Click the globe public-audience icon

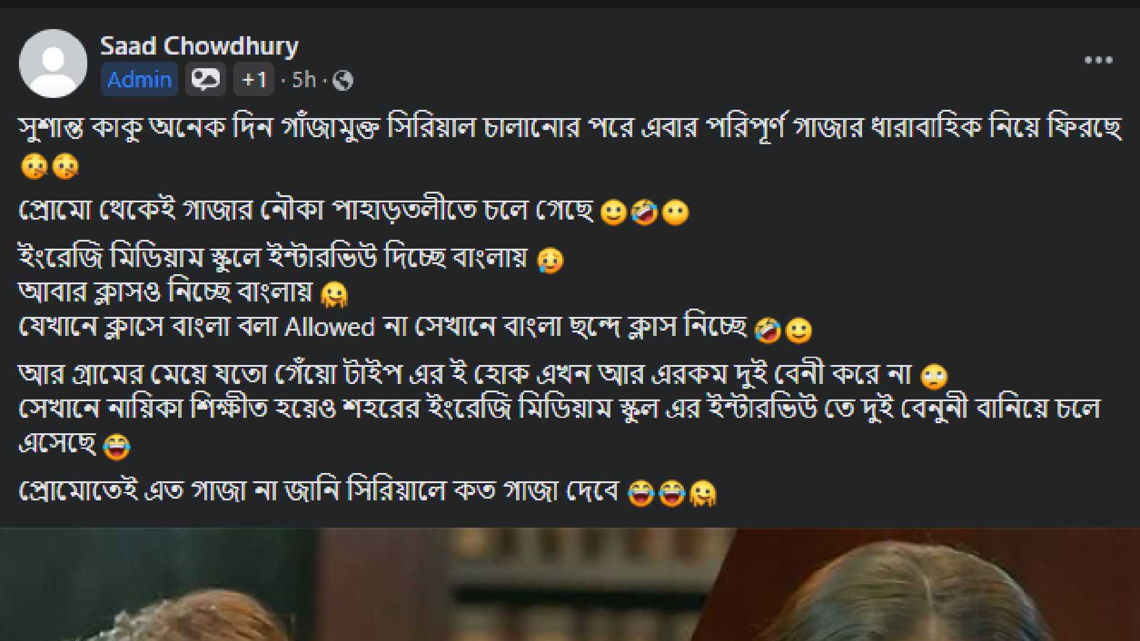click(x=343, y=80)
